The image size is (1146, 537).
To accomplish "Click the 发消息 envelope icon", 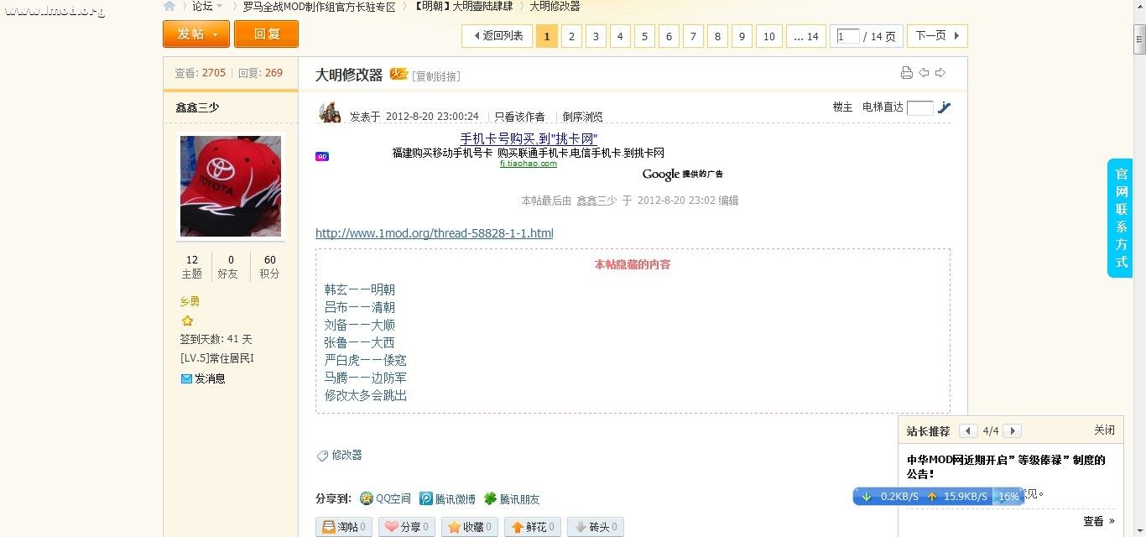I will click(x=186, y=378).
